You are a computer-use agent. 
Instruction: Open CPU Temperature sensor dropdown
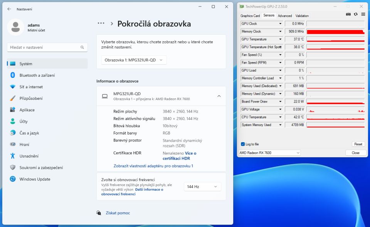point(280,117)
